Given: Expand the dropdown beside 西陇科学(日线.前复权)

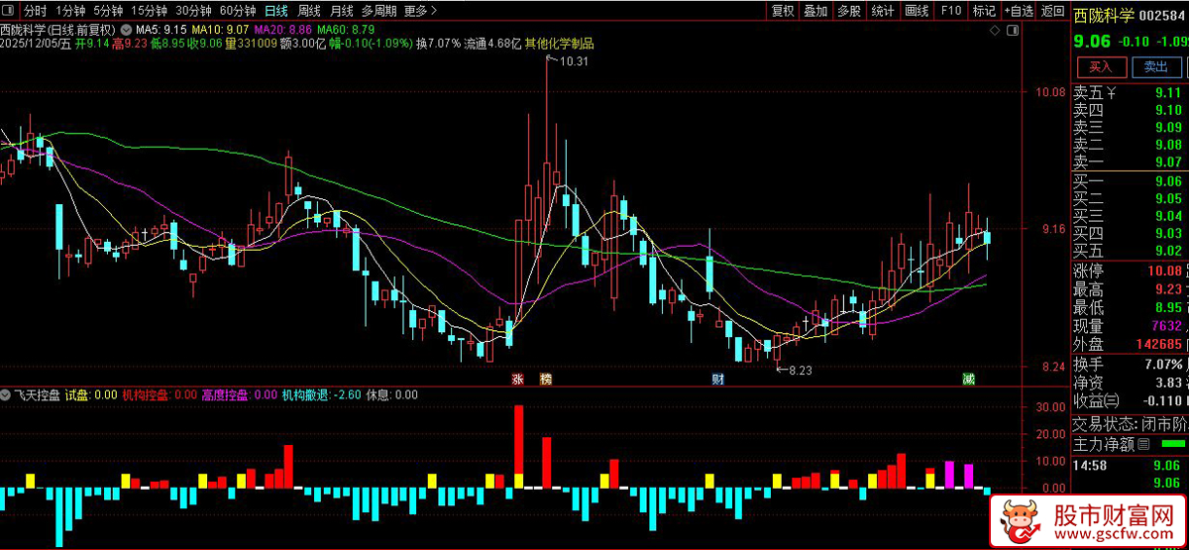Looking at the screenshot, I should 126,30.
